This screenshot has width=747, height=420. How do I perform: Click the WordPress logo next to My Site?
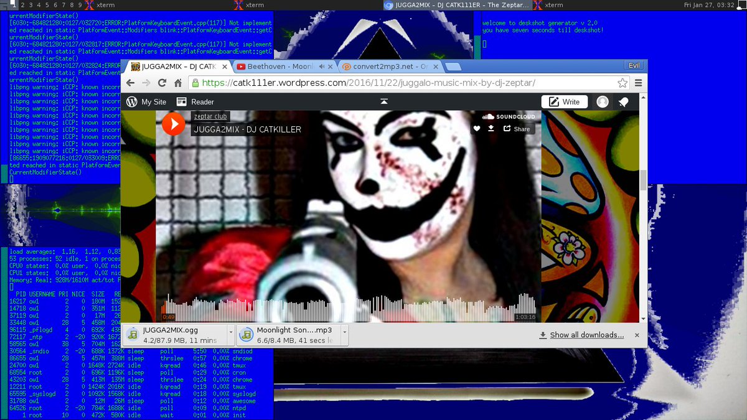tap(132, 102)
